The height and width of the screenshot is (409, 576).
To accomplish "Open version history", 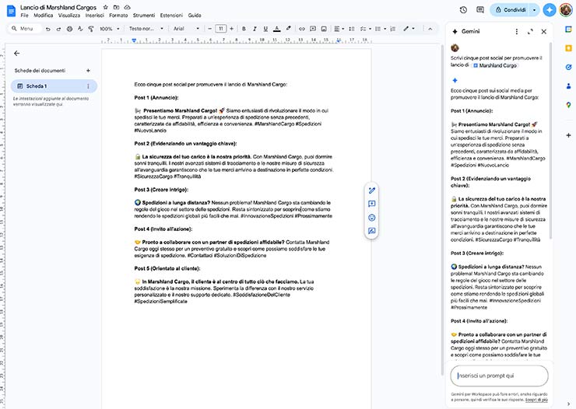I will pos(463,10).
